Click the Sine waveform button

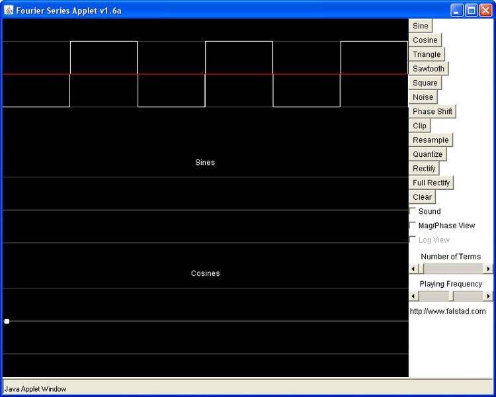pos(420,26)
